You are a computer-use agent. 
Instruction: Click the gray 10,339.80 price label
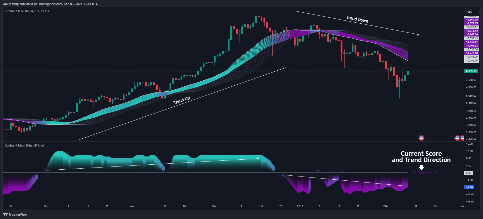pyautogui.click(x=472, y=49)
